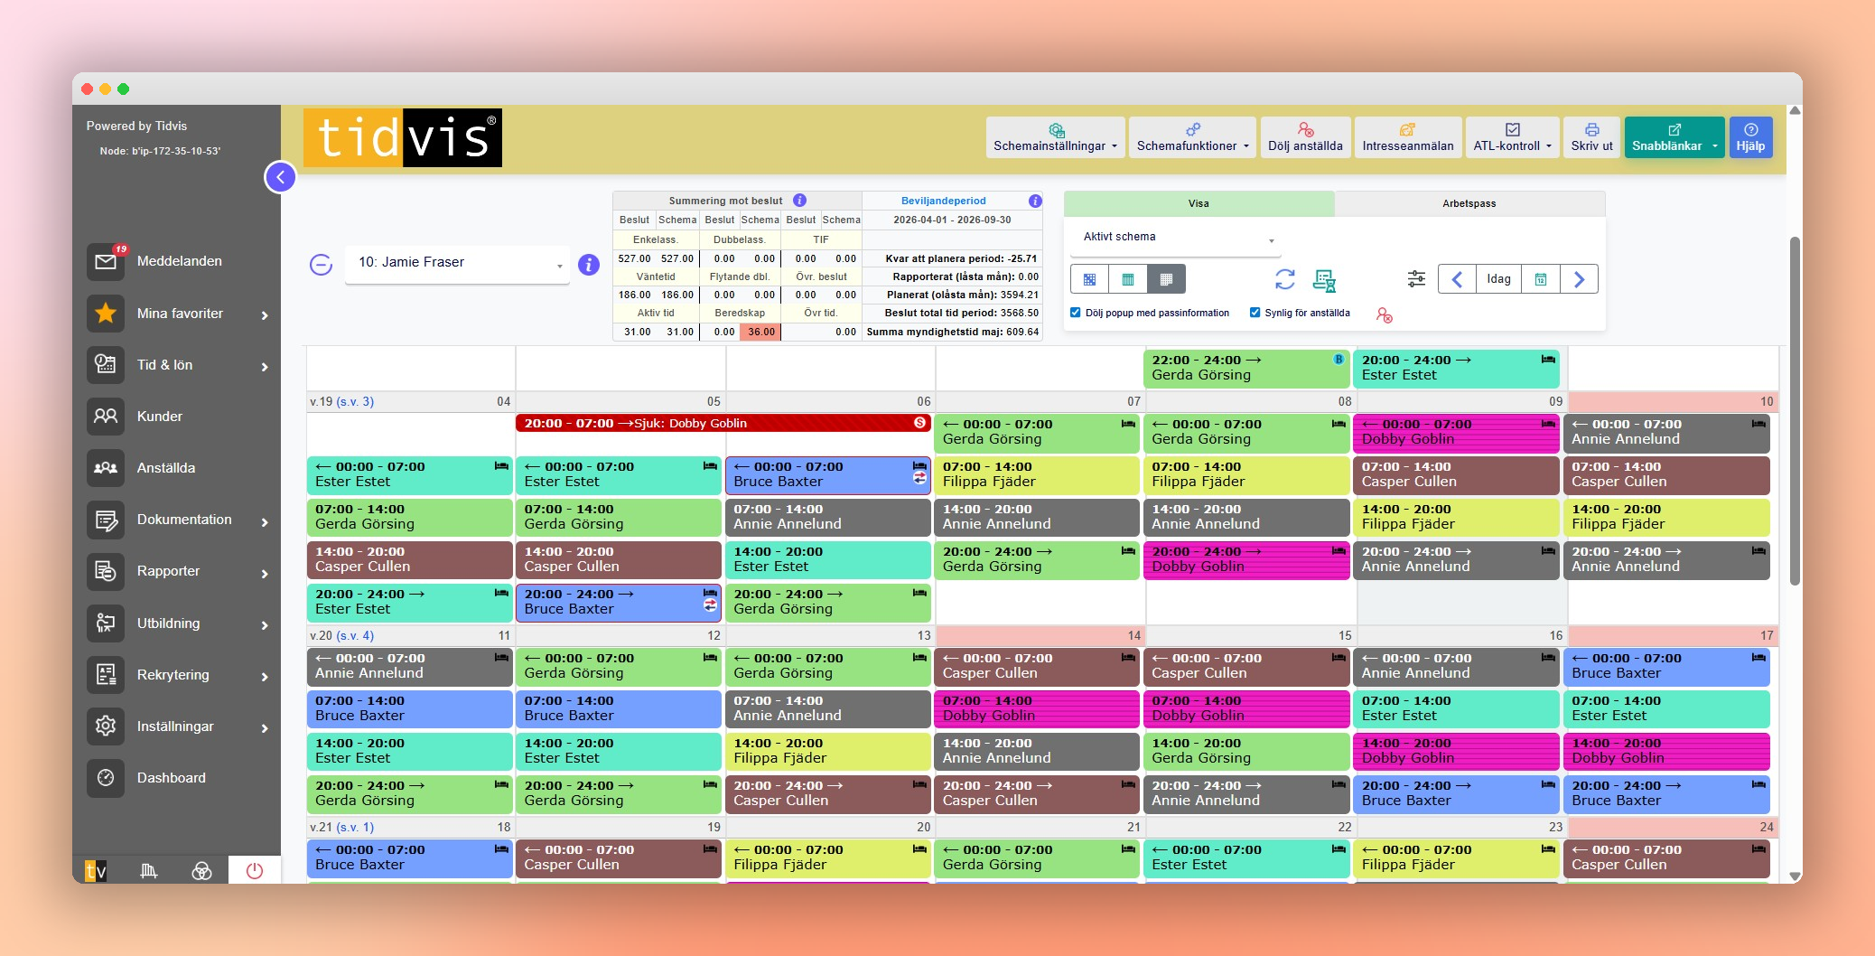Open Dashboard menu item

point(172,778)
